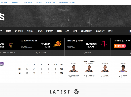Click LaMarcus Aldridge points leader photo
131x97 pixels.
pos(73,69)
